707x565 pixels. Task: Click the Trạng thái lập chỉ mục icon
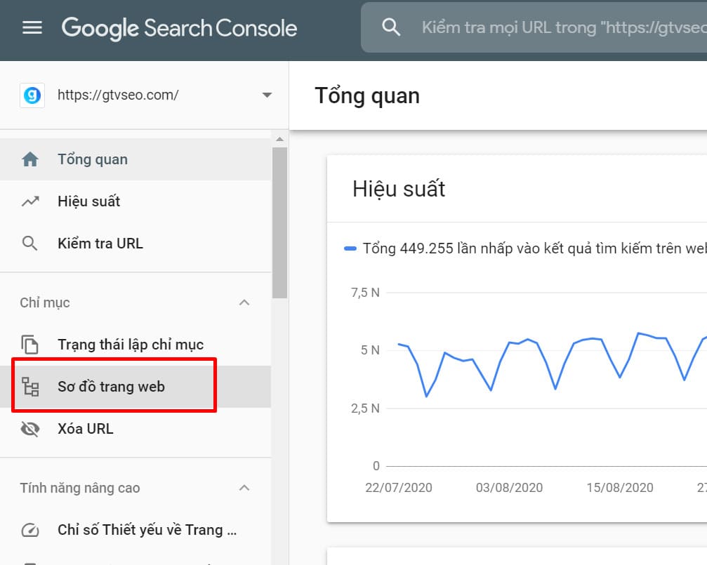30,345
